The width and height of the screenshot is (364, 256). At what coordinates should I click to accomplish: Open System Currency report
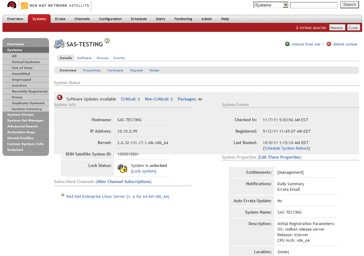[26, 109]
